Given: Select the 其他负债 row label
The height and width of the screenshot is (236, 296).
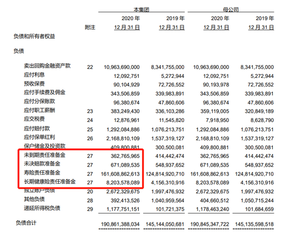Looking at the screenshot, I should tap(34, 199).
